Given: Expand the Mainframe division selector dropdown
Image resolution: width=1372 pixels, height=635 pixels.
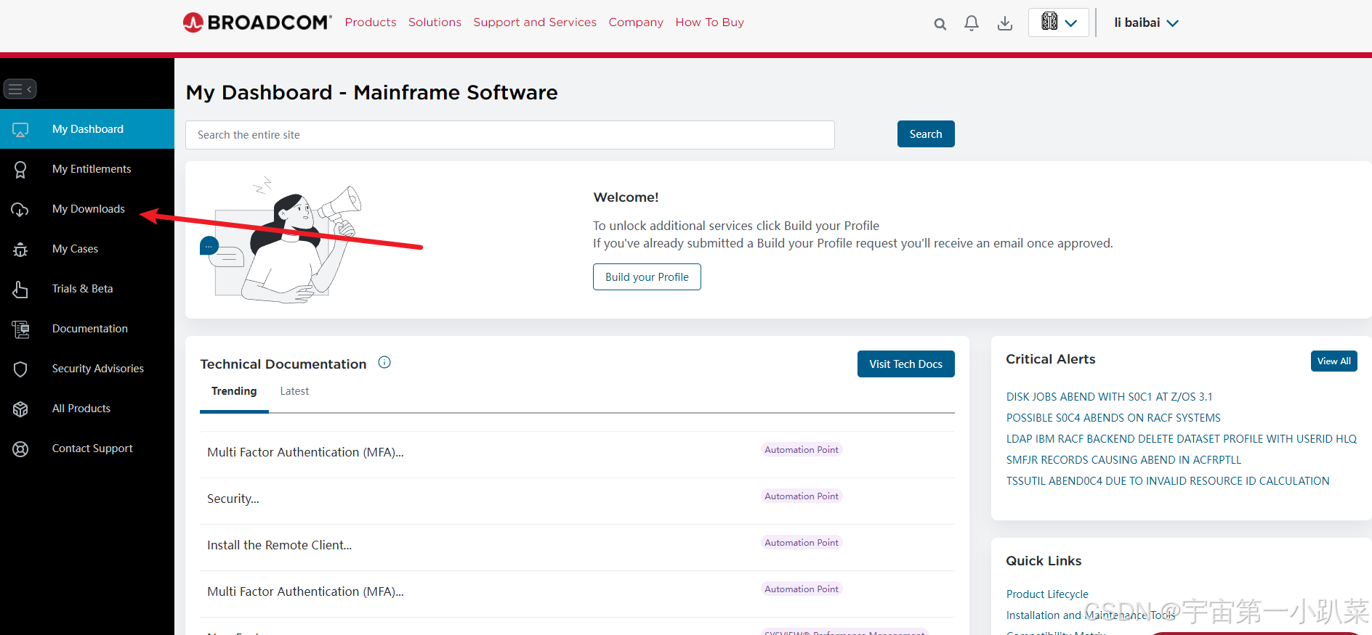Looking at the screenshot, I should pyautogui.click(x=1059, y=22).
